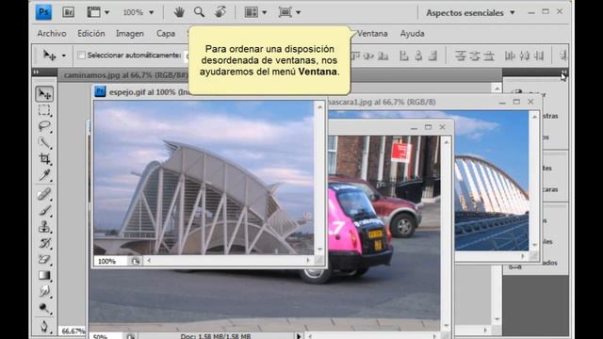Open the Ayuda menu
Viewport: 603px width, 339px height.
pos(413,34)
